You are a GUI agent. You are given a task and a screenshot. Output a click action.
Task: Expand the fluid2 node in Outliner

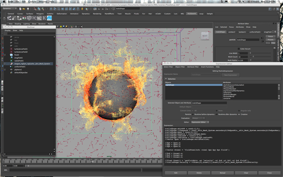[5, 55]
